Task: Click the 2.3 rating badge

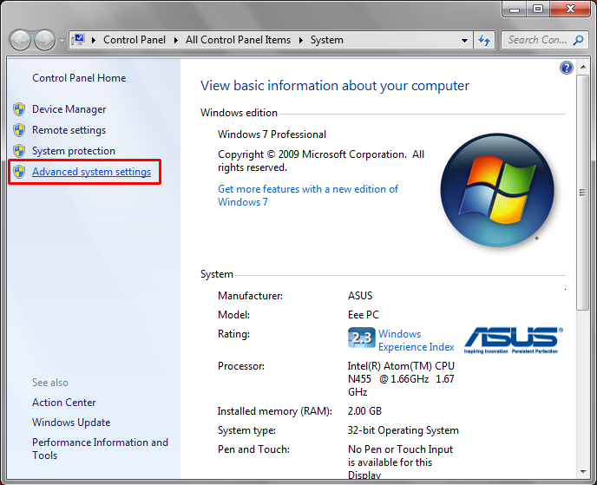Action: (361, 338)
